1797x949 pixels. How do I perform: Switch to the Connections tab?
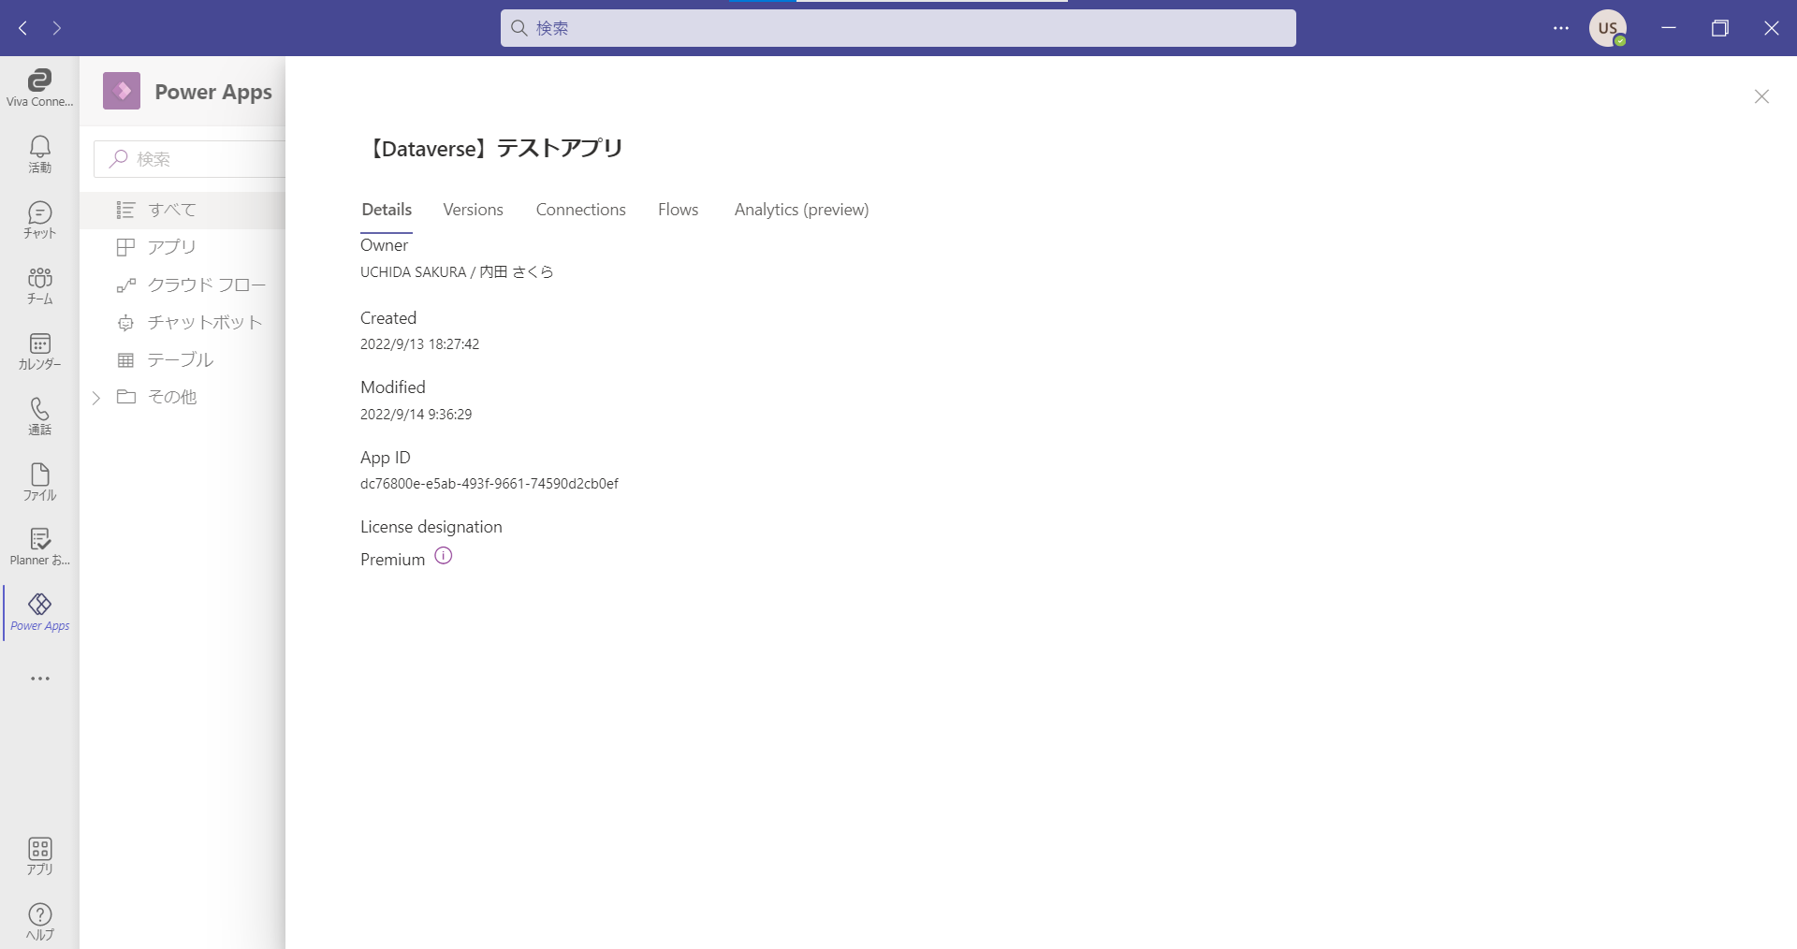[580, 210]
